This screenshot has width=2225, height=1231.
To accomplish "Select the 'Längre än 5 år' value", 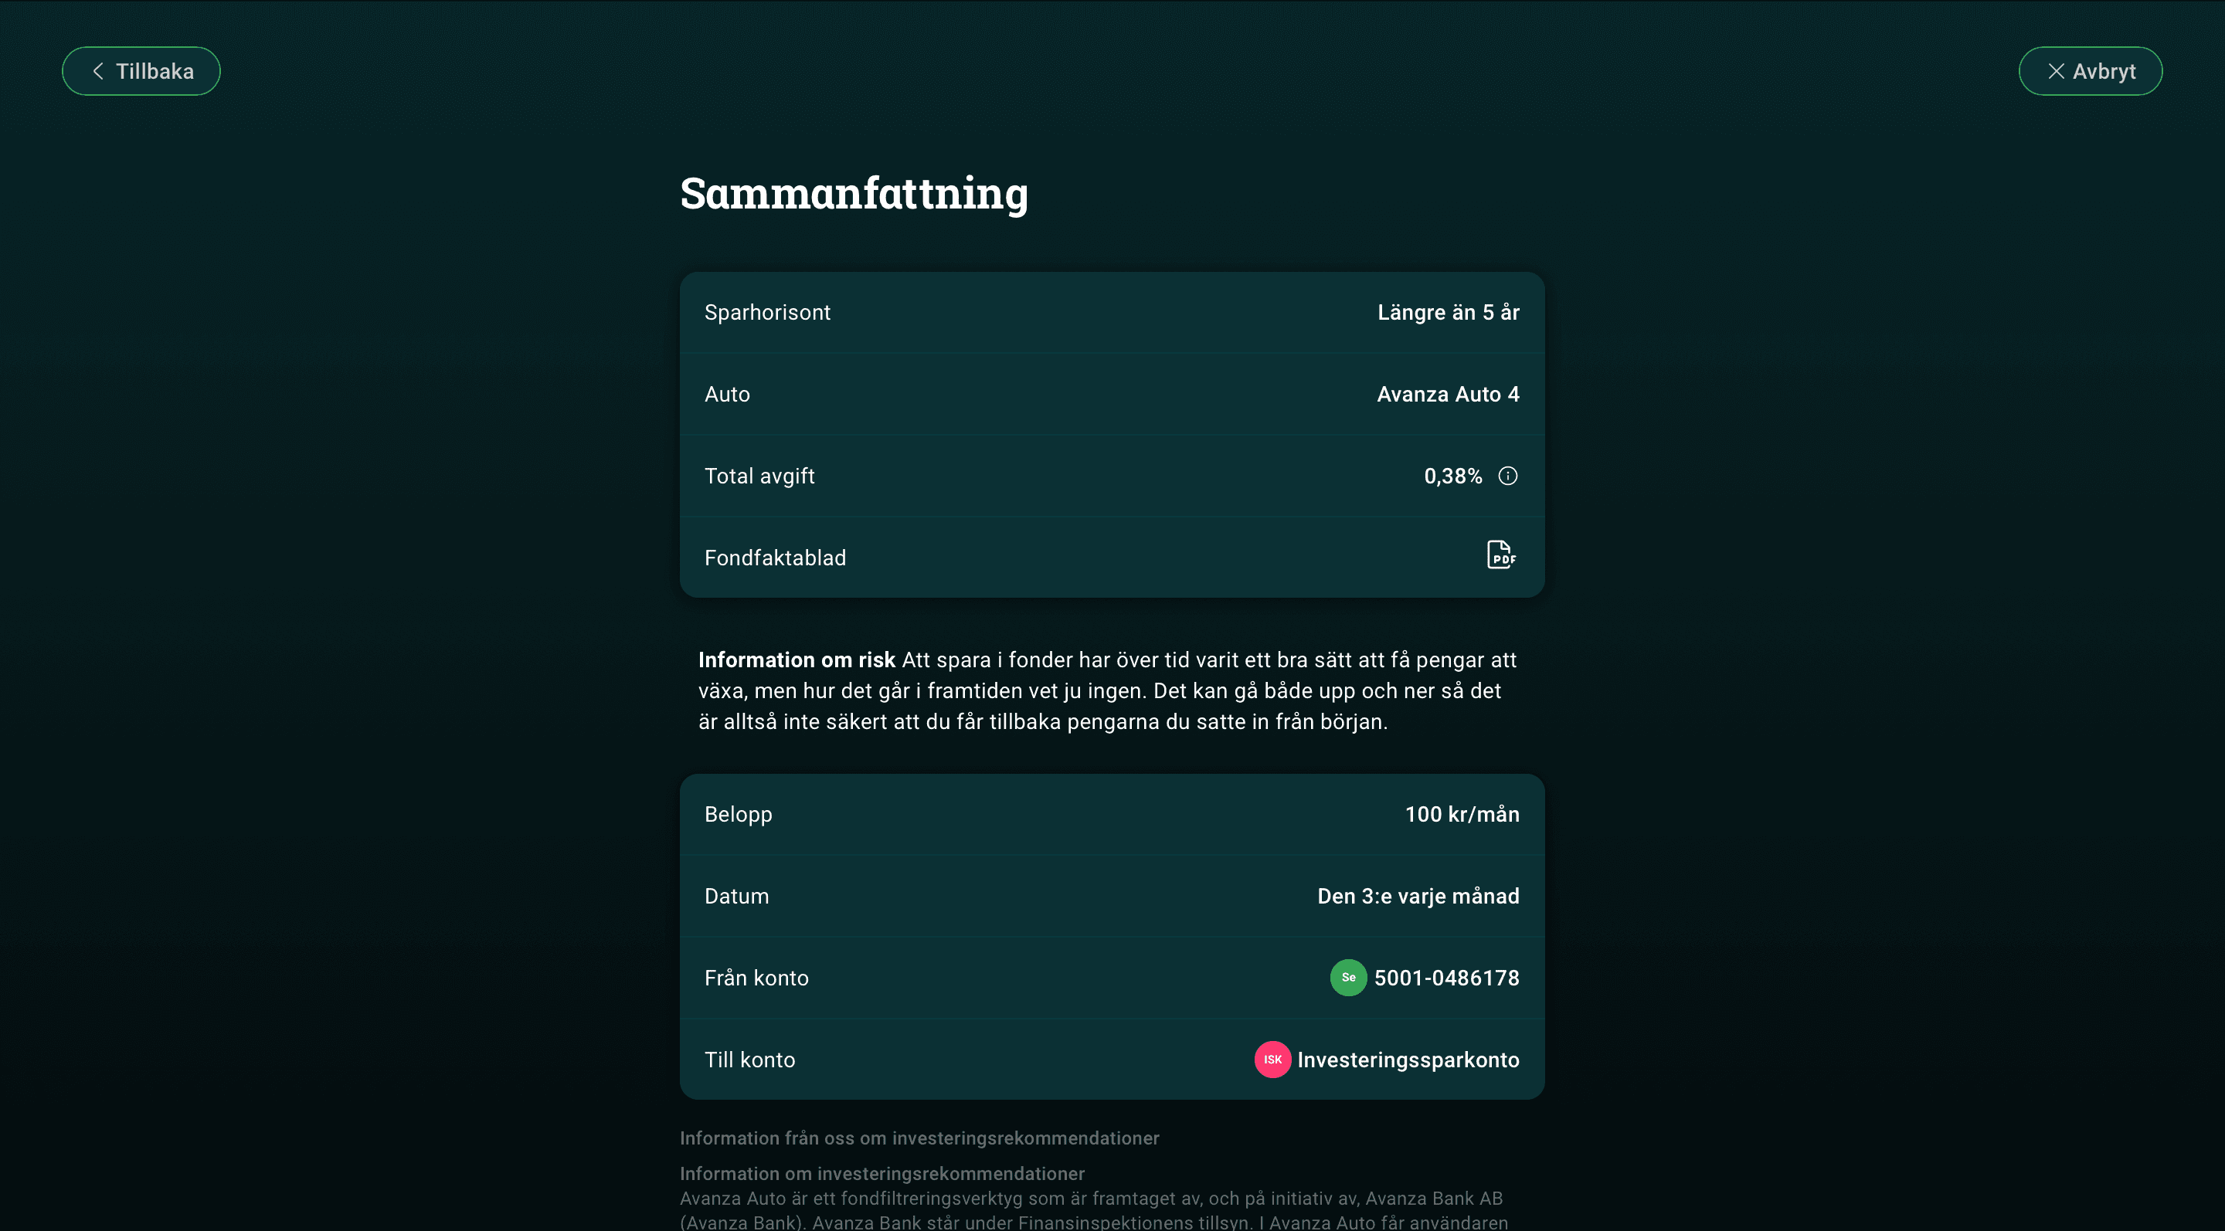I will (1448, 313).
